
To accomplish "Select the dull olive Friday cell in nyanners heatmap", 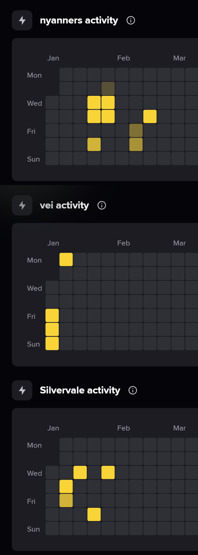I will tap(136, 130).
